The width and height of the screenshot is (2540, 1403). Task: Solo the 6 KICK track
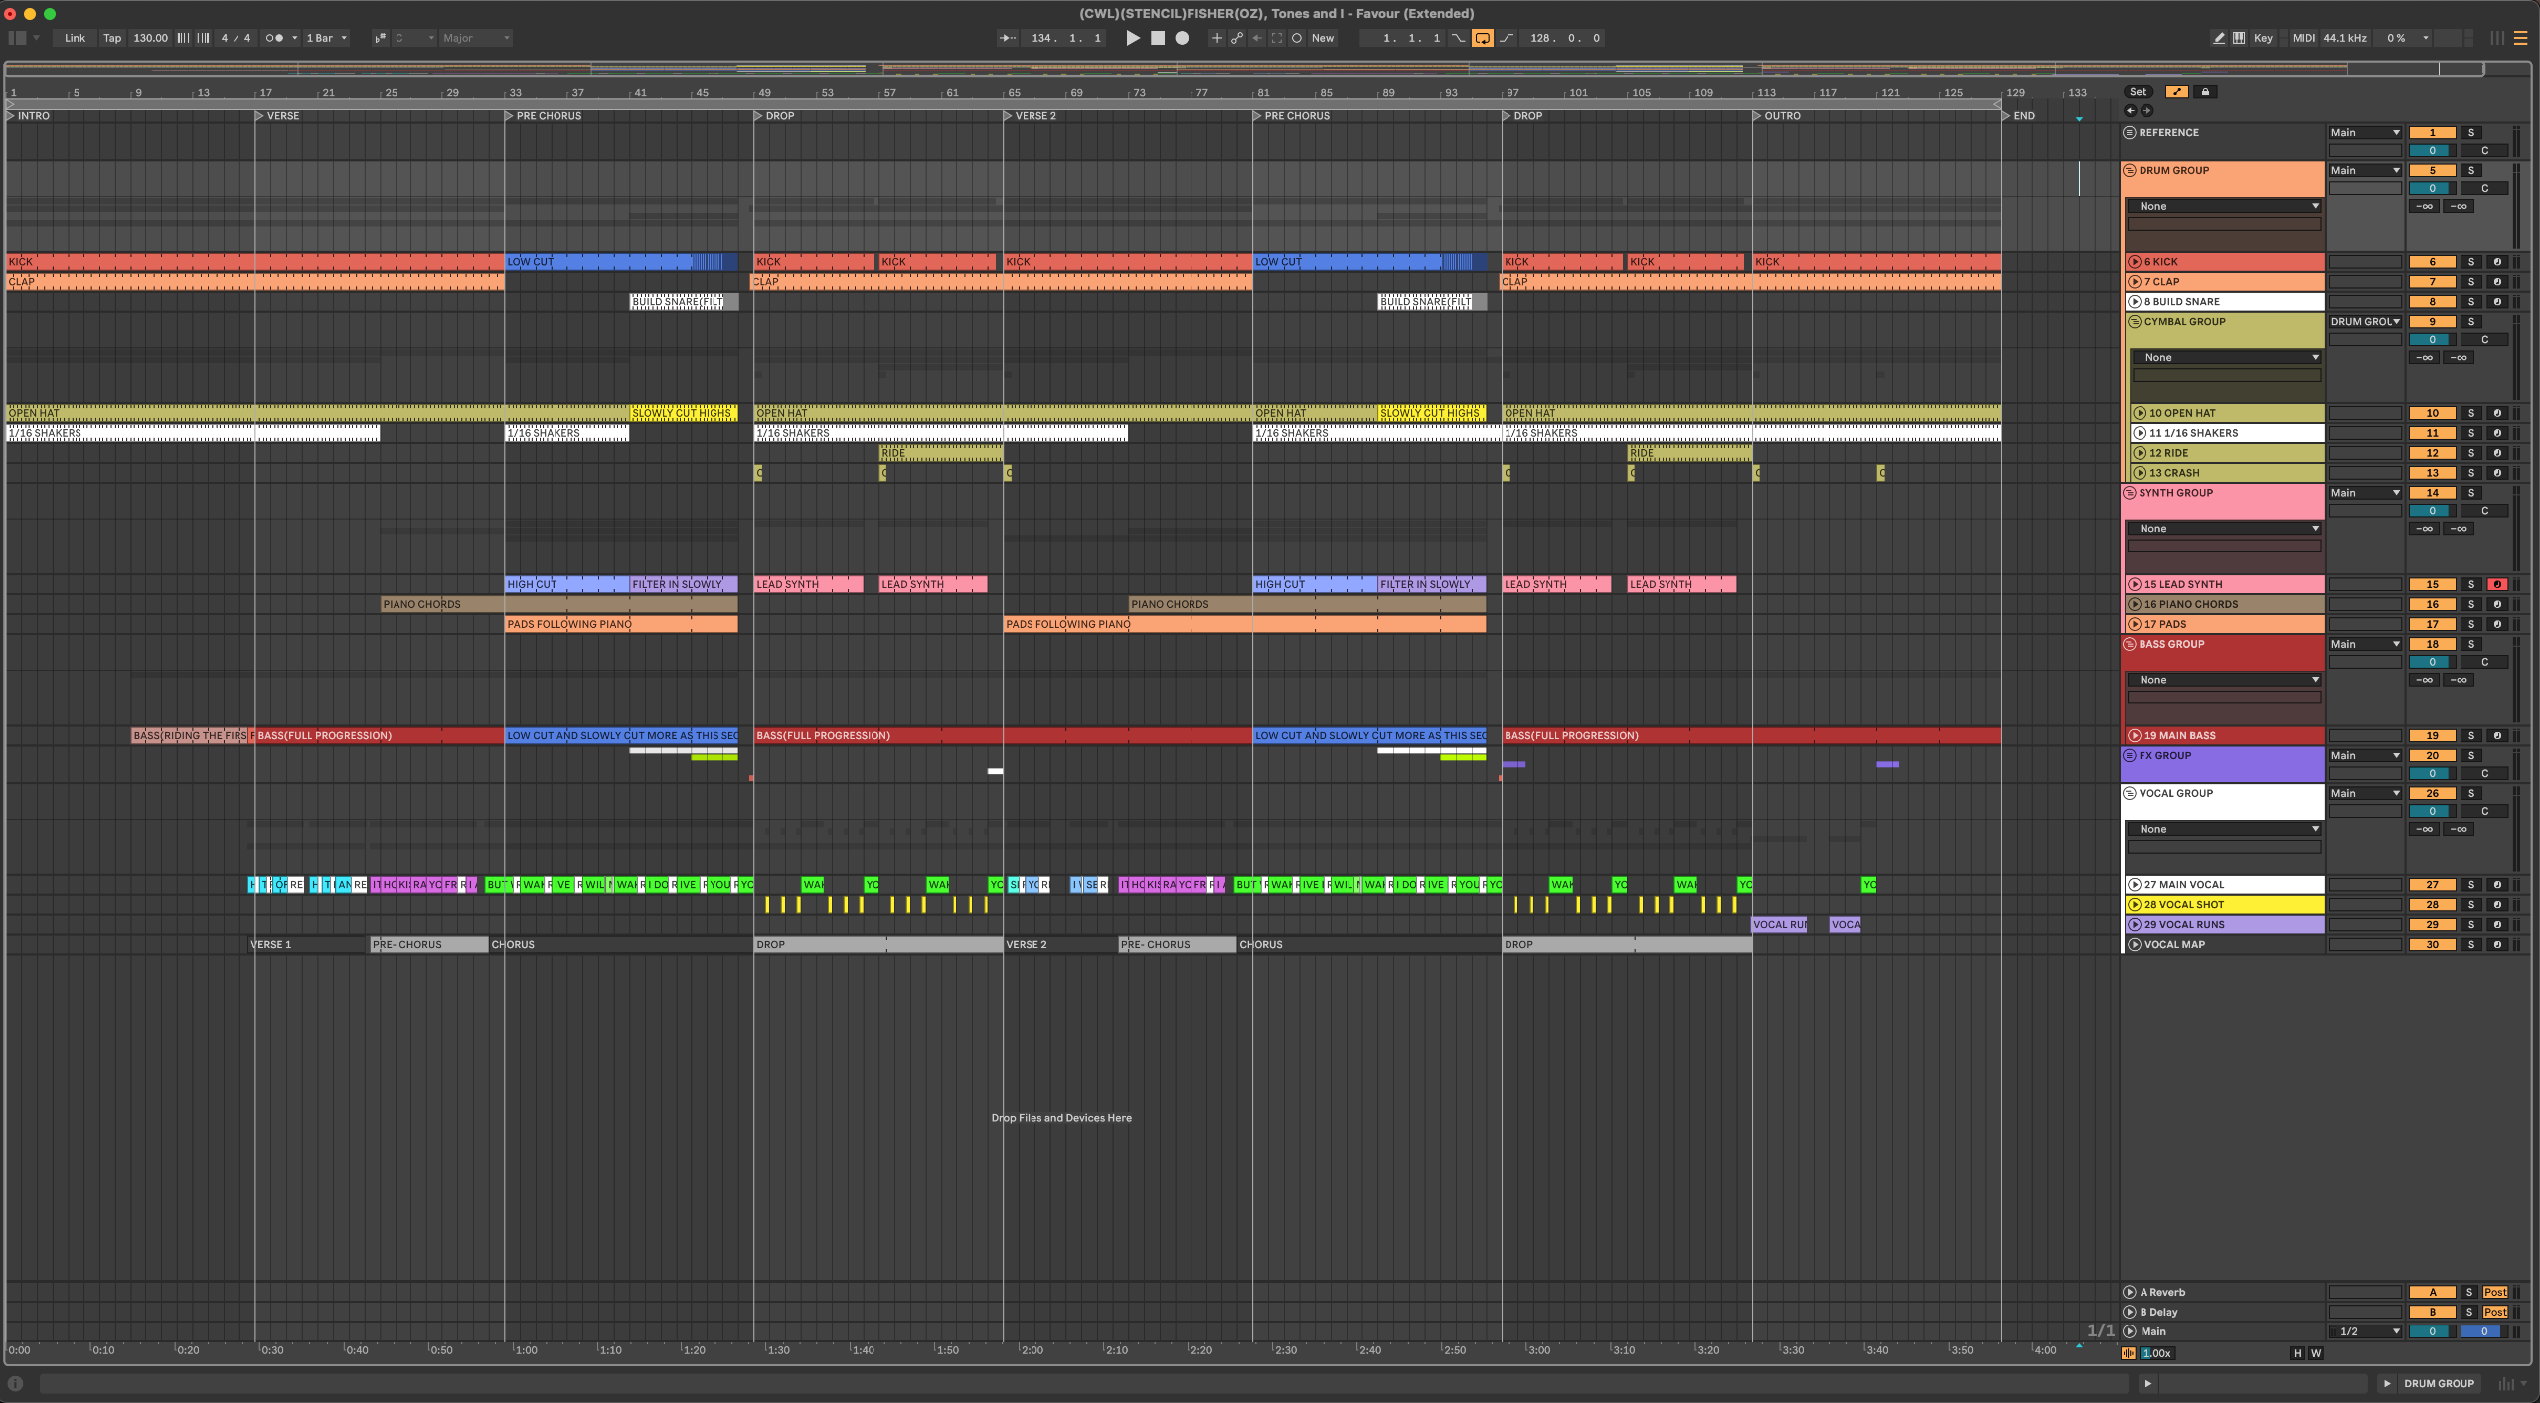click(2471, 262)
